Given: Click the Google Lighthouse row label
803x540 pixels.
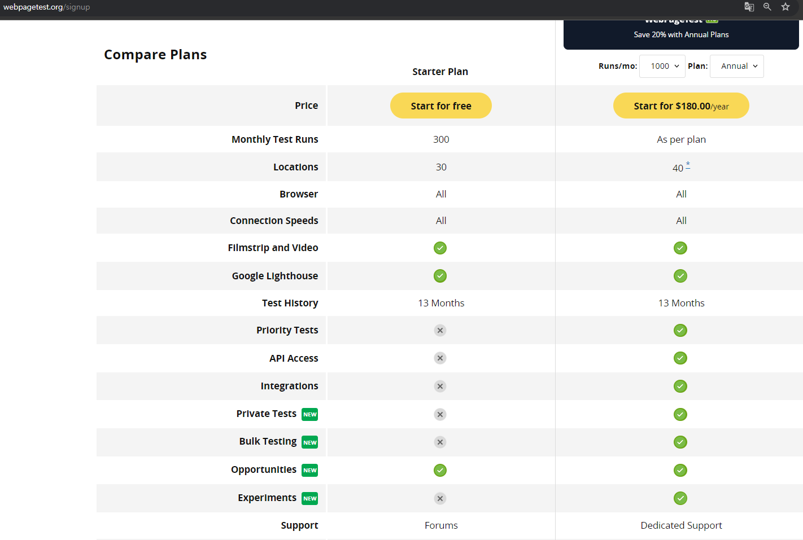Looking at the screenshot, I should pos(275,276).
